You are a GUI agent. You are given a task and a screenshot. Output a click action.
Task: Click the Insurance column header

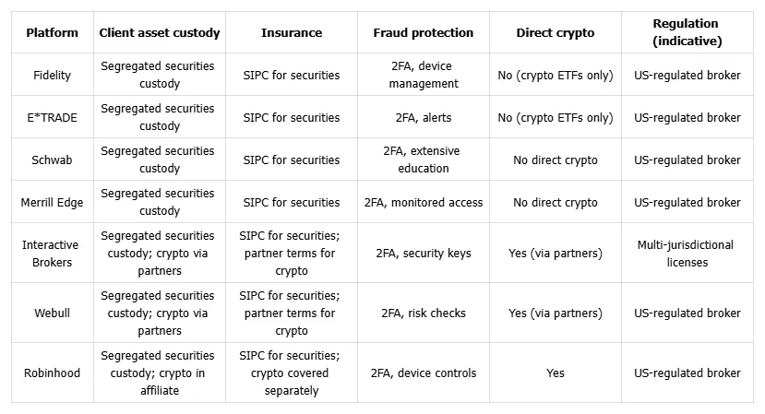[x=292, y=33]
